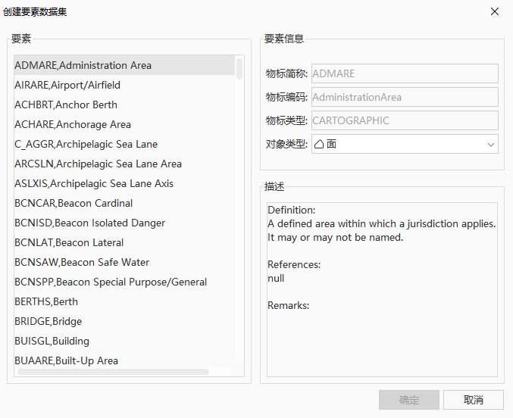
Task: Select C_AGGR,Archipelagic Sea Lane item
Action: pos(86,144)
